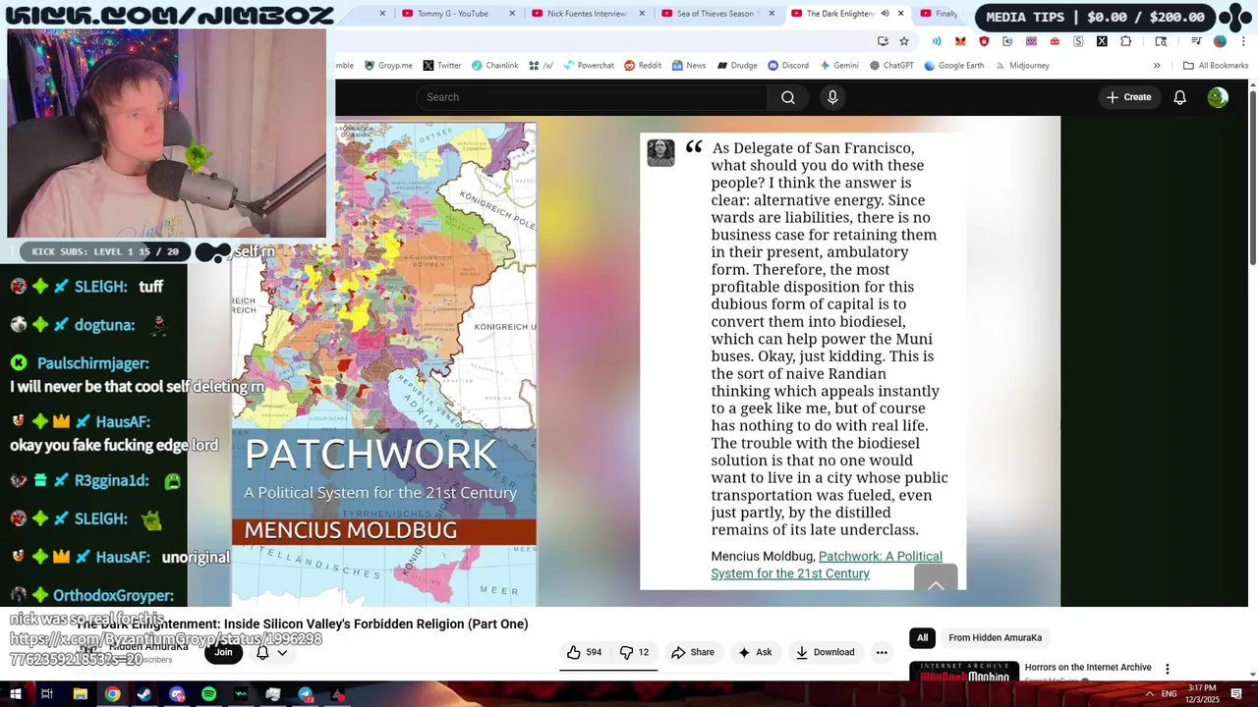Open the Discord bookmark
Image resolution: width=1258 pixels, height=707 pixels.
[x=788, y=66]
